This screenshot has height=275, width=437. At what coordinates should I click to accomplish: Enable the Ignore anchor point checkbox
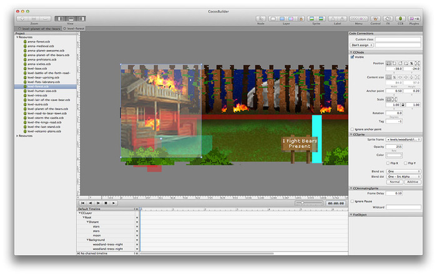(x=352, y=128)
